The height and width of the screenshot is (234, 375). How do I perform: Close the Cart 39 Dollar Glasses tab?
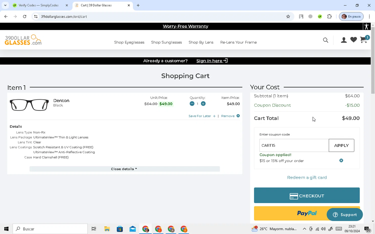tap(129, 5)
